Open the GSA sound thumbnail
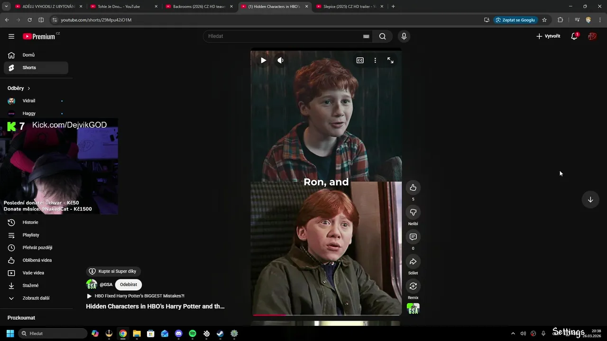607x341 pixels. click(413, 309)
